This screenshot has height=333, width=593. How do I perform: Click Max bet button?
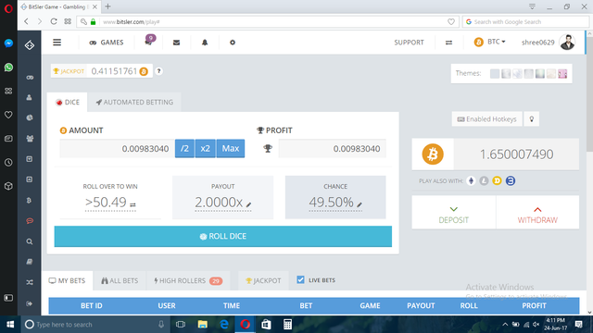pyautogui.click(x=231, y=148)
